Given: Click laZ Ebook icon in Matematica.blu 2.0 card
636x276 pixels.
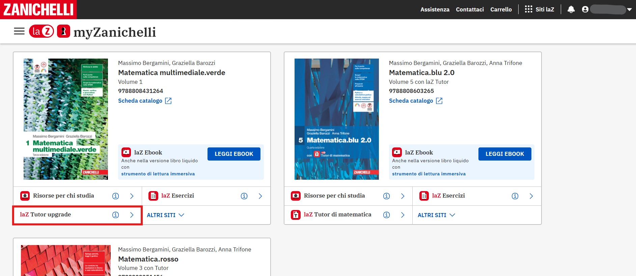Looking at the screenshot, I should pyautogui.click(x=397, y=152).
